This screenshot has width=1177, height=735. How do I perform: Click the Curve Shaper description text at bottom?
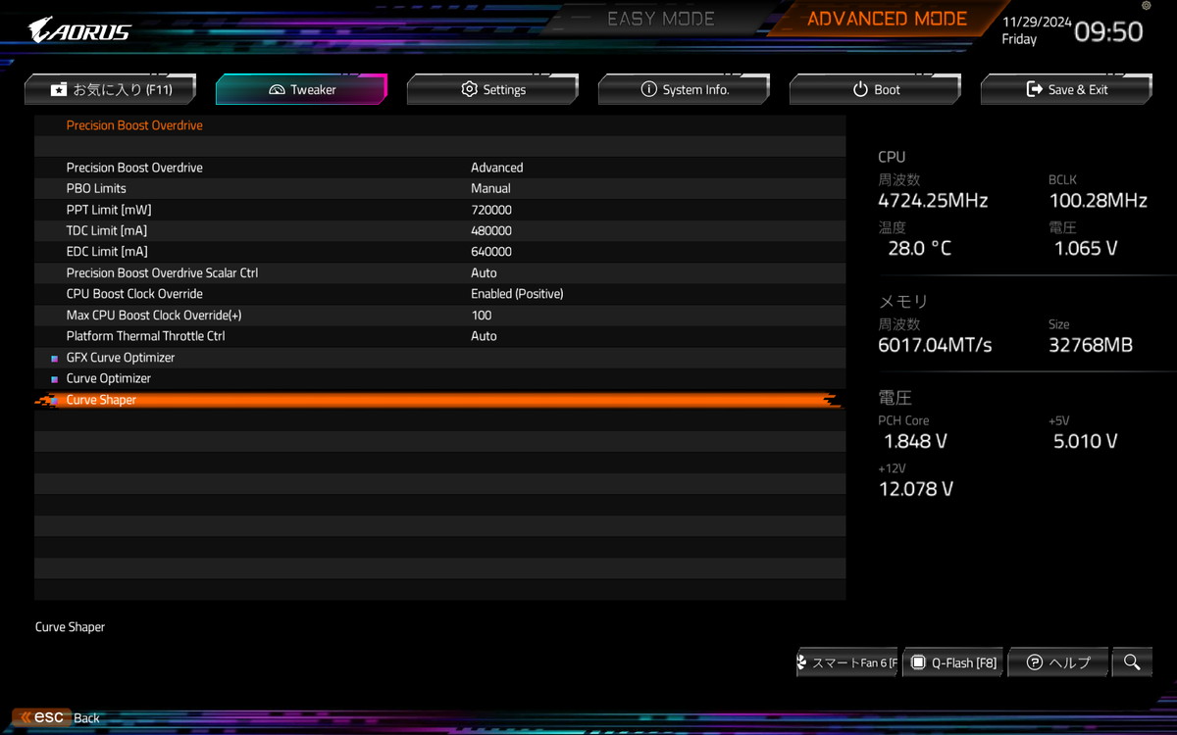(x=70, y=627)
